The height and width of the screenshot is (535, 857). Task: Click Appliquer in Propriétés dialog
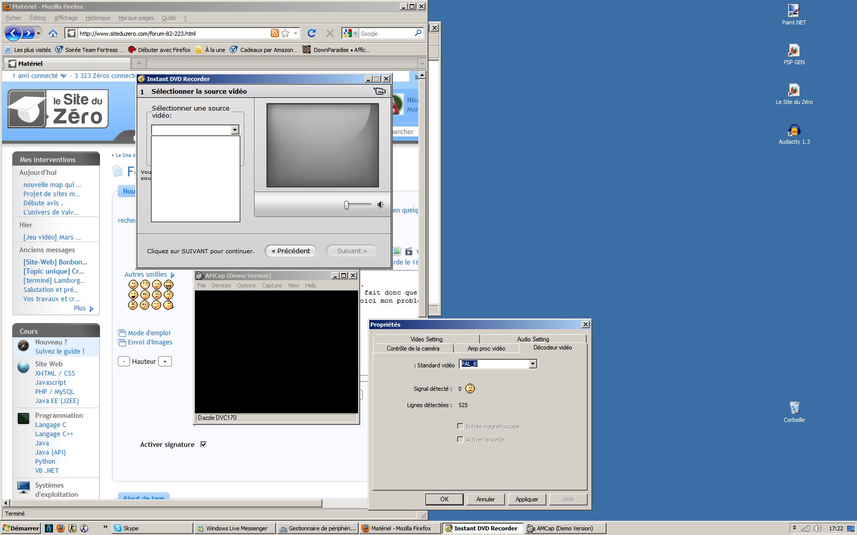pos(527,499)
